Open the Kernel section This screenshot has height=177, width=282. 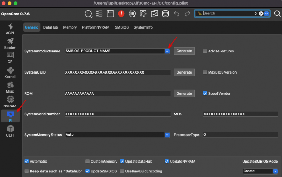(10, 73)
